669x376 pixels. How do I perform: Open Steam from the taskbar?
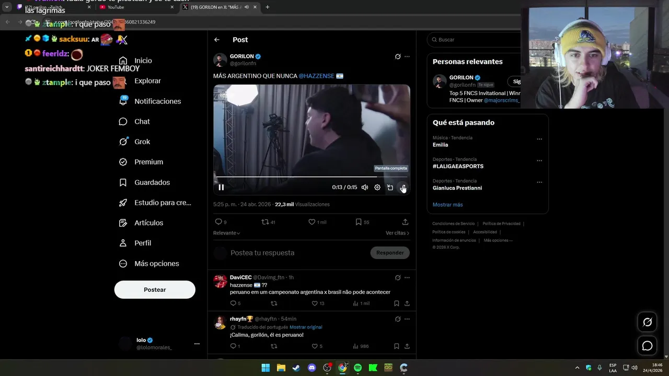point(296,368)
